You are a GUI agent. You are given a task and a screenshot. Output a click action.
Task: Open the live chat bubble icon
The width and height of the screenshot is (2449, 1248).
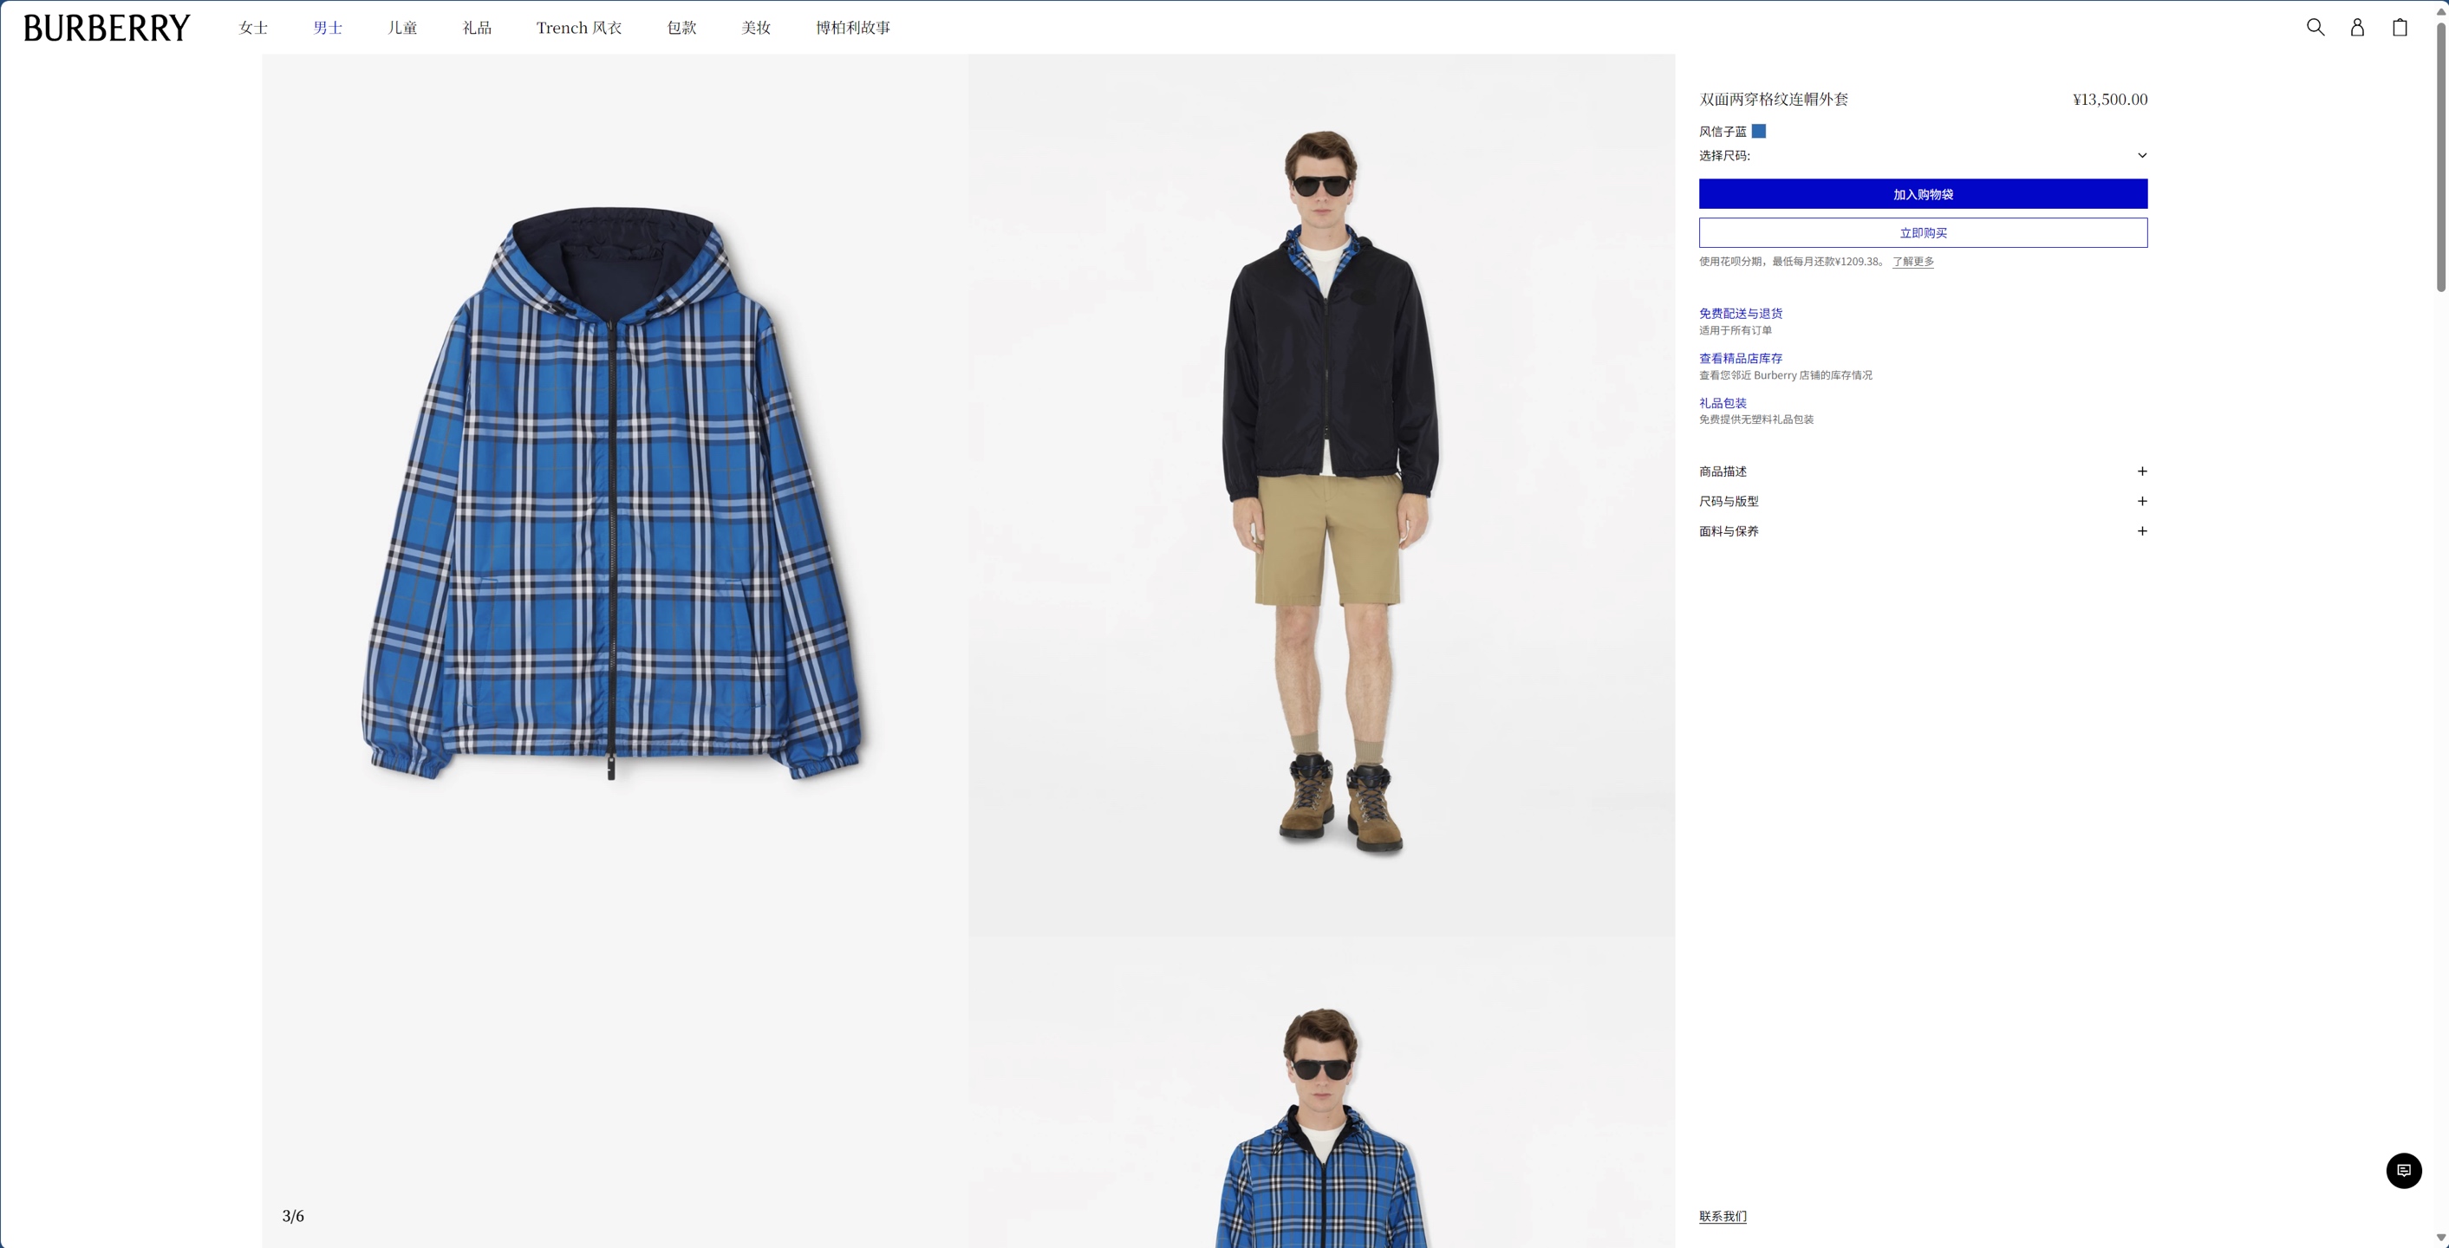tap(2403, 1170)
